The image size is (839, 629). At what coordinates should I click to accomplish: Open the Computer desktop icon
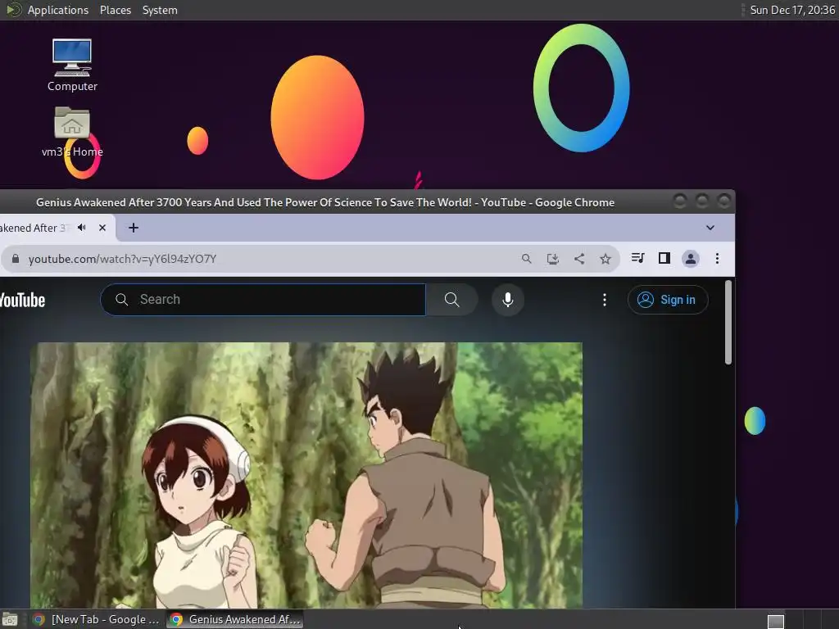(x=72, y=65)
